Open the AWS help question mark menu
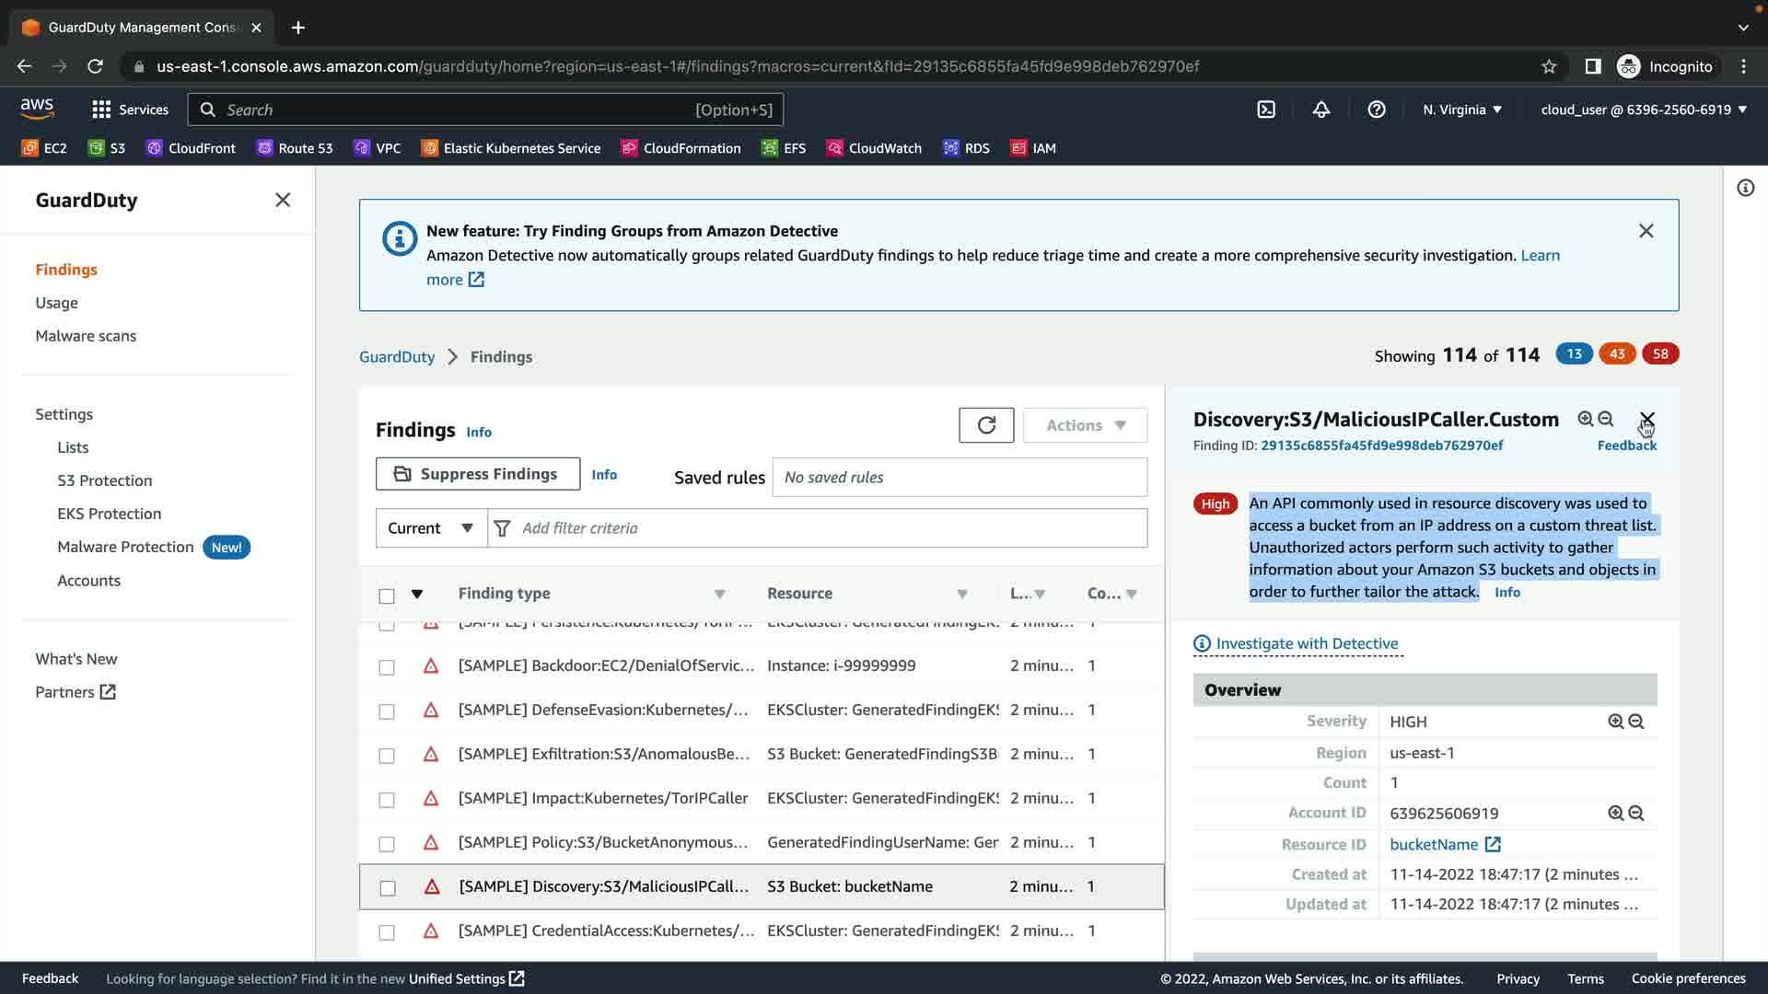This screenshot has height=994, width=1768. pyautogui.click(x=1376, y=110)
